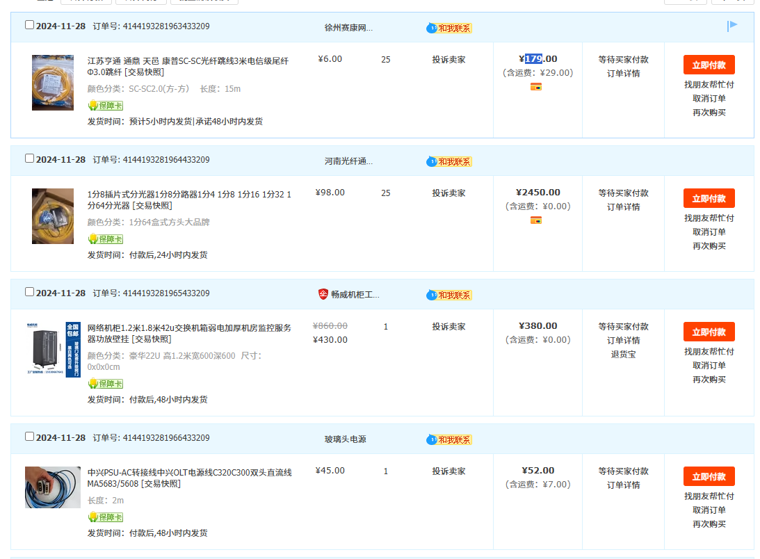Viewport: 760px width, 559px height.
Task: Click the blue flag icon on first order
Action: coord(731,26)
